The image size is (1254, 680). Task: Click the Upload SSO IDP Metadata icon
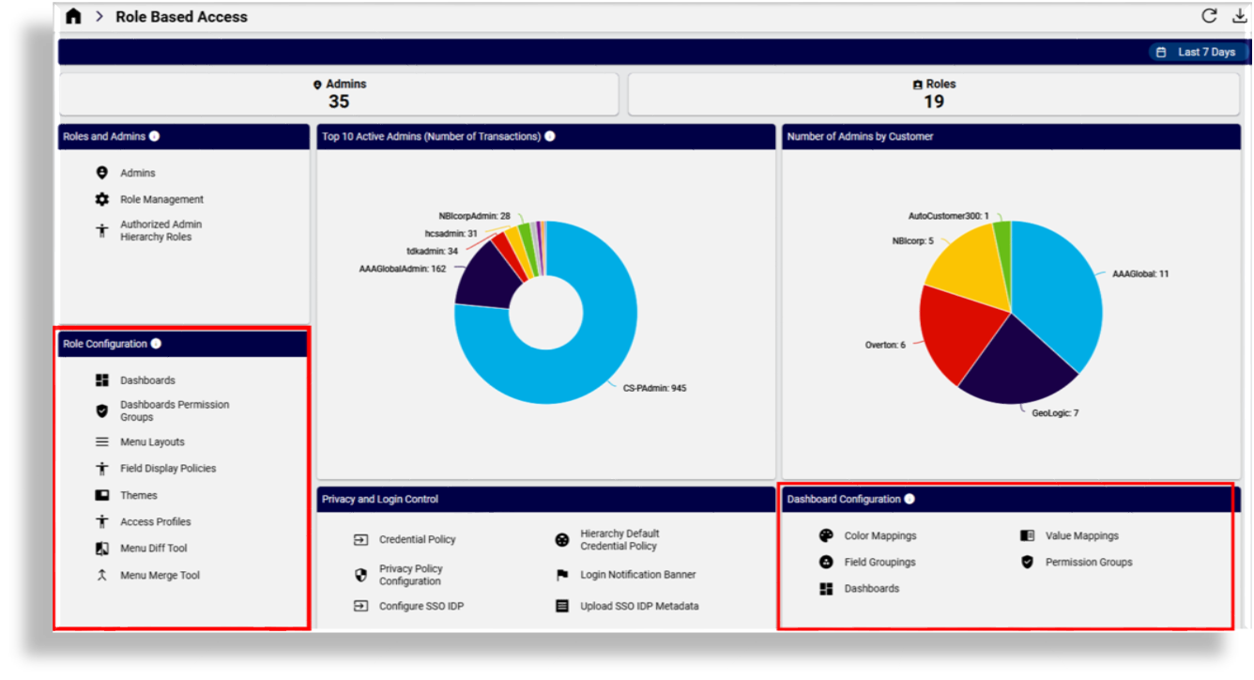click(561, 606)
